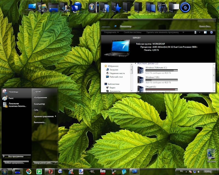
Task: Open Компьютер in the Start menu
Action: [39, 104]
